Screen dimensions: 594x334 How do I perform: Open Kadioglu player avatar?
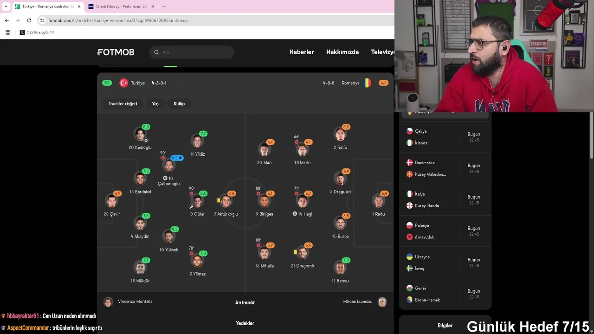140,135
